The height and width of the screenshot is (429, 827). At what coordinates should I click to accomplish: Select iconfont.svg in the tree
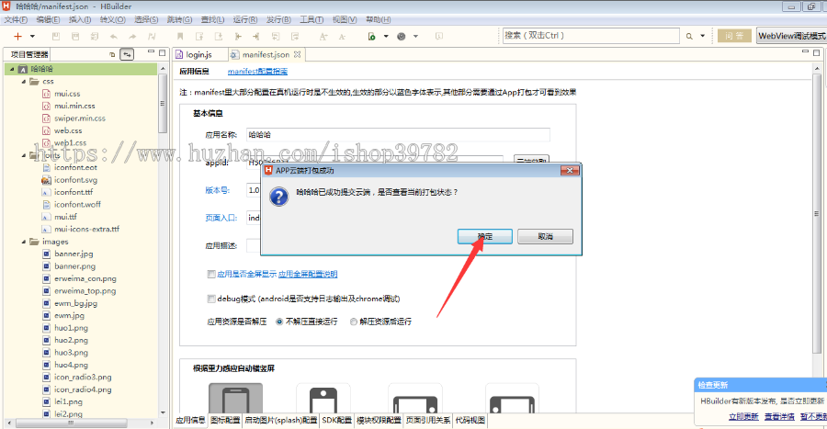[75, 180]
